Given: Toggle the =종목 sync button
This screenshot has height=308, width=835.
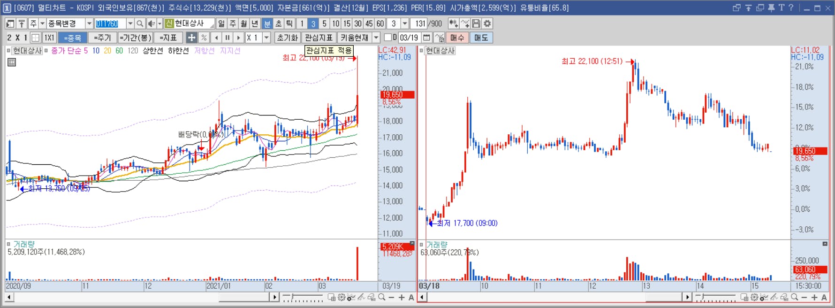Looking at the screenshot, I should pyautogui.click(x=73, y=38).
